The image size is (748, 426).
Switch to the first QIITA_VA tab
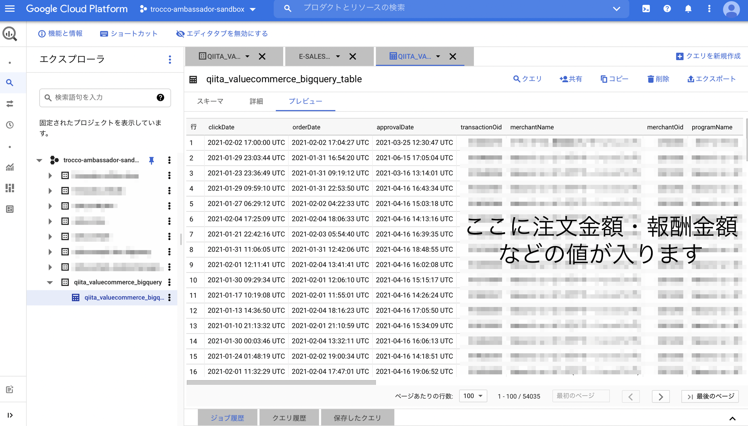point(219,56)
